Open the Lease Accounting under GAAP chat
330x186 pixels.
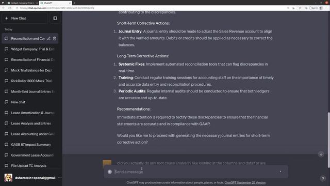point(30,134)
